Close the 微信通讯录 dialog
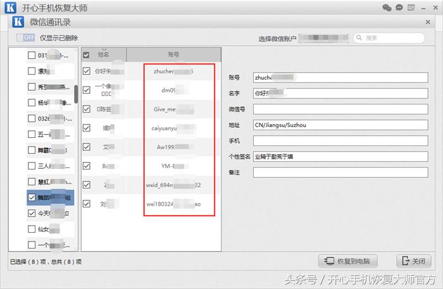This screenshot has width=443, height=289. (428, 22)
